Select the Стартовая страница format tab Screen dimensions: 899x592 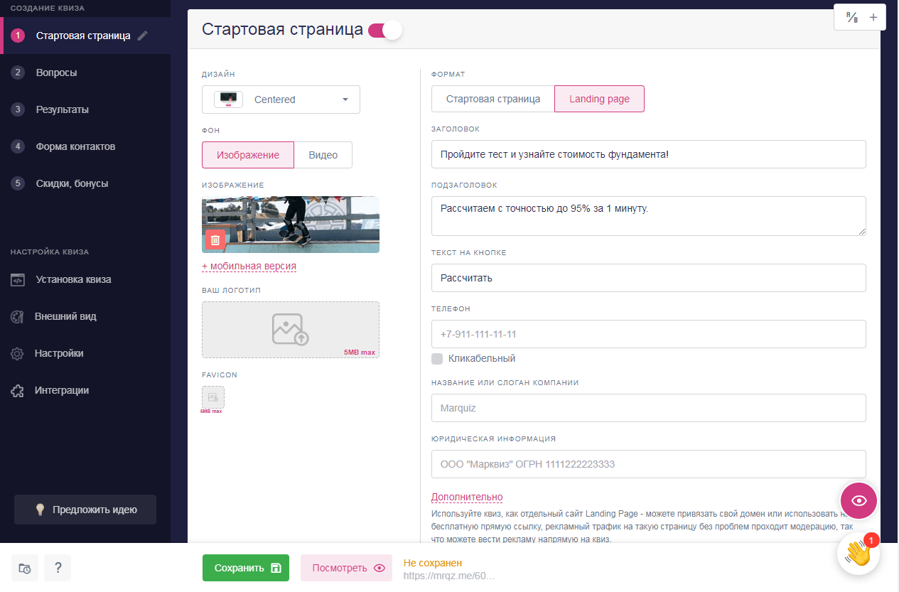492,99
